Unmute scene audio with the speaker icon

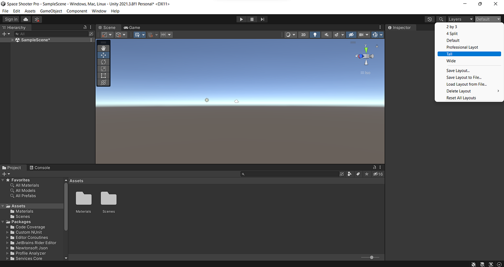(x=326, y=34)
